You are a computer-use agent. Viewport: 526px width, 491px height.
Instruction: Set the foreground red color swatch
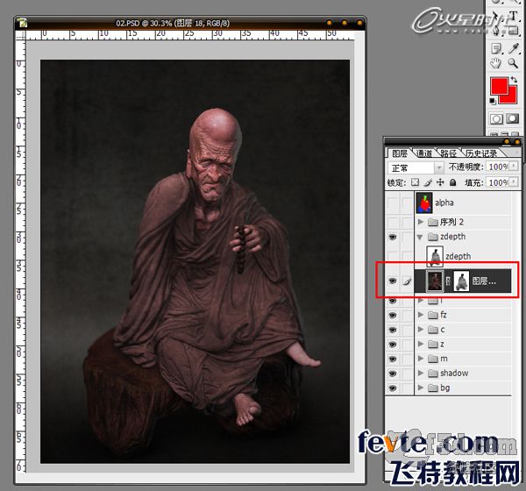[499, 86]
